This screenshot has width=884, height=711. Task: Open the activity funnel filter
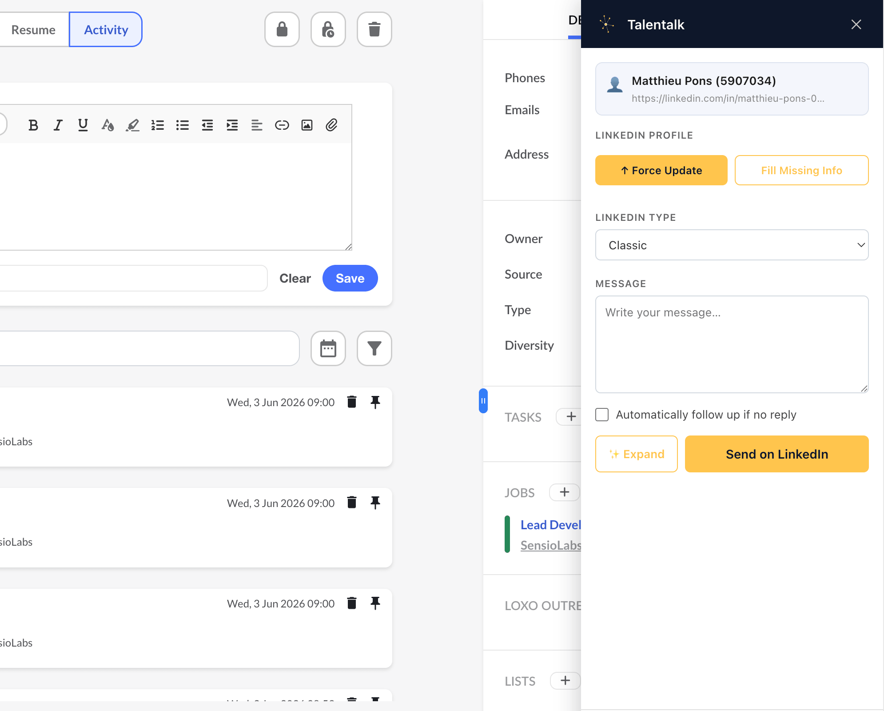[374, 348]
